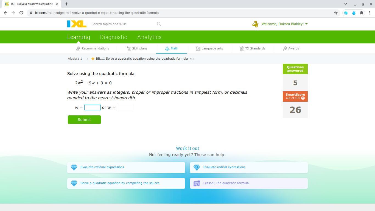Image resolution: width=375 pixels, height=211 pixels.
Task: Click the diamond icon for Evaluate rational expressions
Action: coord(74,167)
